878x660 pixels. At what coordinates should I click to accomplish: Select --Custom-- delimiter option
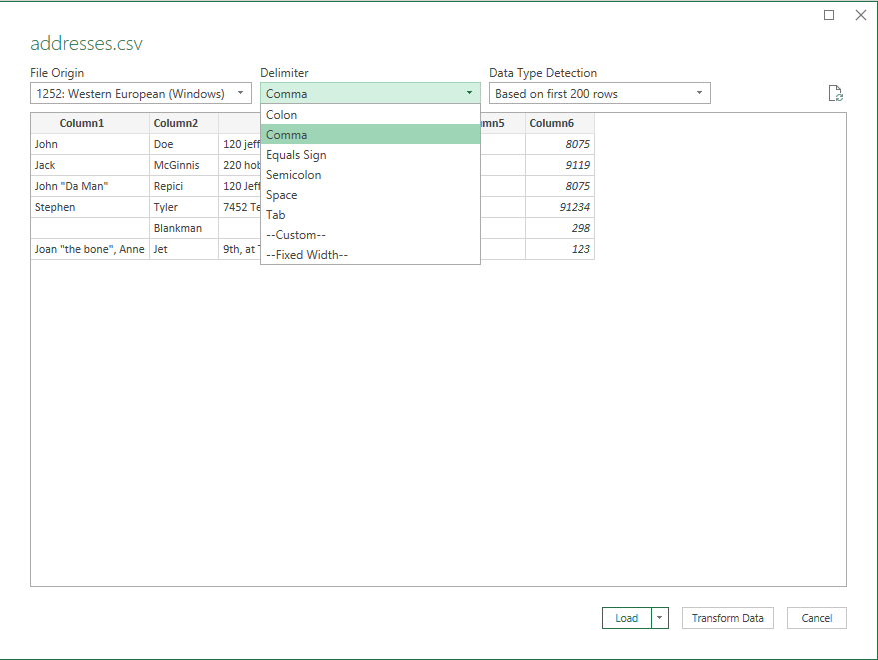point(371,235)
